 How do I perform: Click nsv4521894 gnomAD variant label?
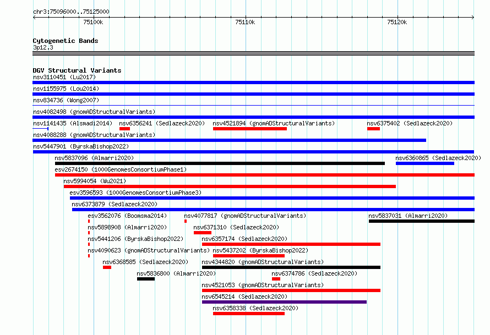(x=274, y=123)
